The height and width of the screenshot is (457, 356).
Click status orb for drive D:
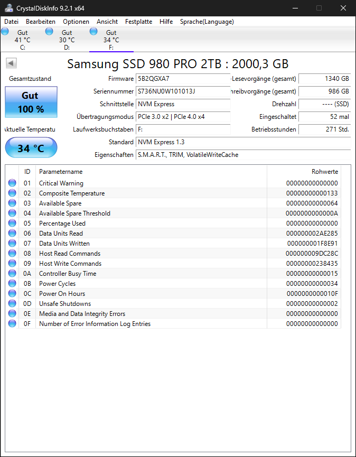[49, 31]
